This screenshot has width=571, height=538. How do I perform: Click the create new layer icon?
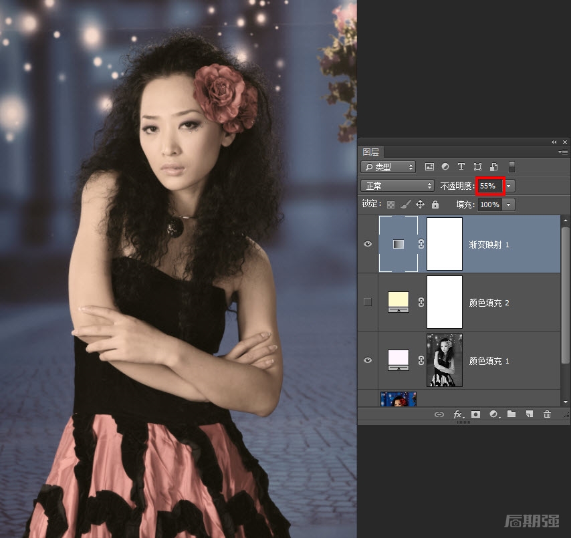[529, 414]
